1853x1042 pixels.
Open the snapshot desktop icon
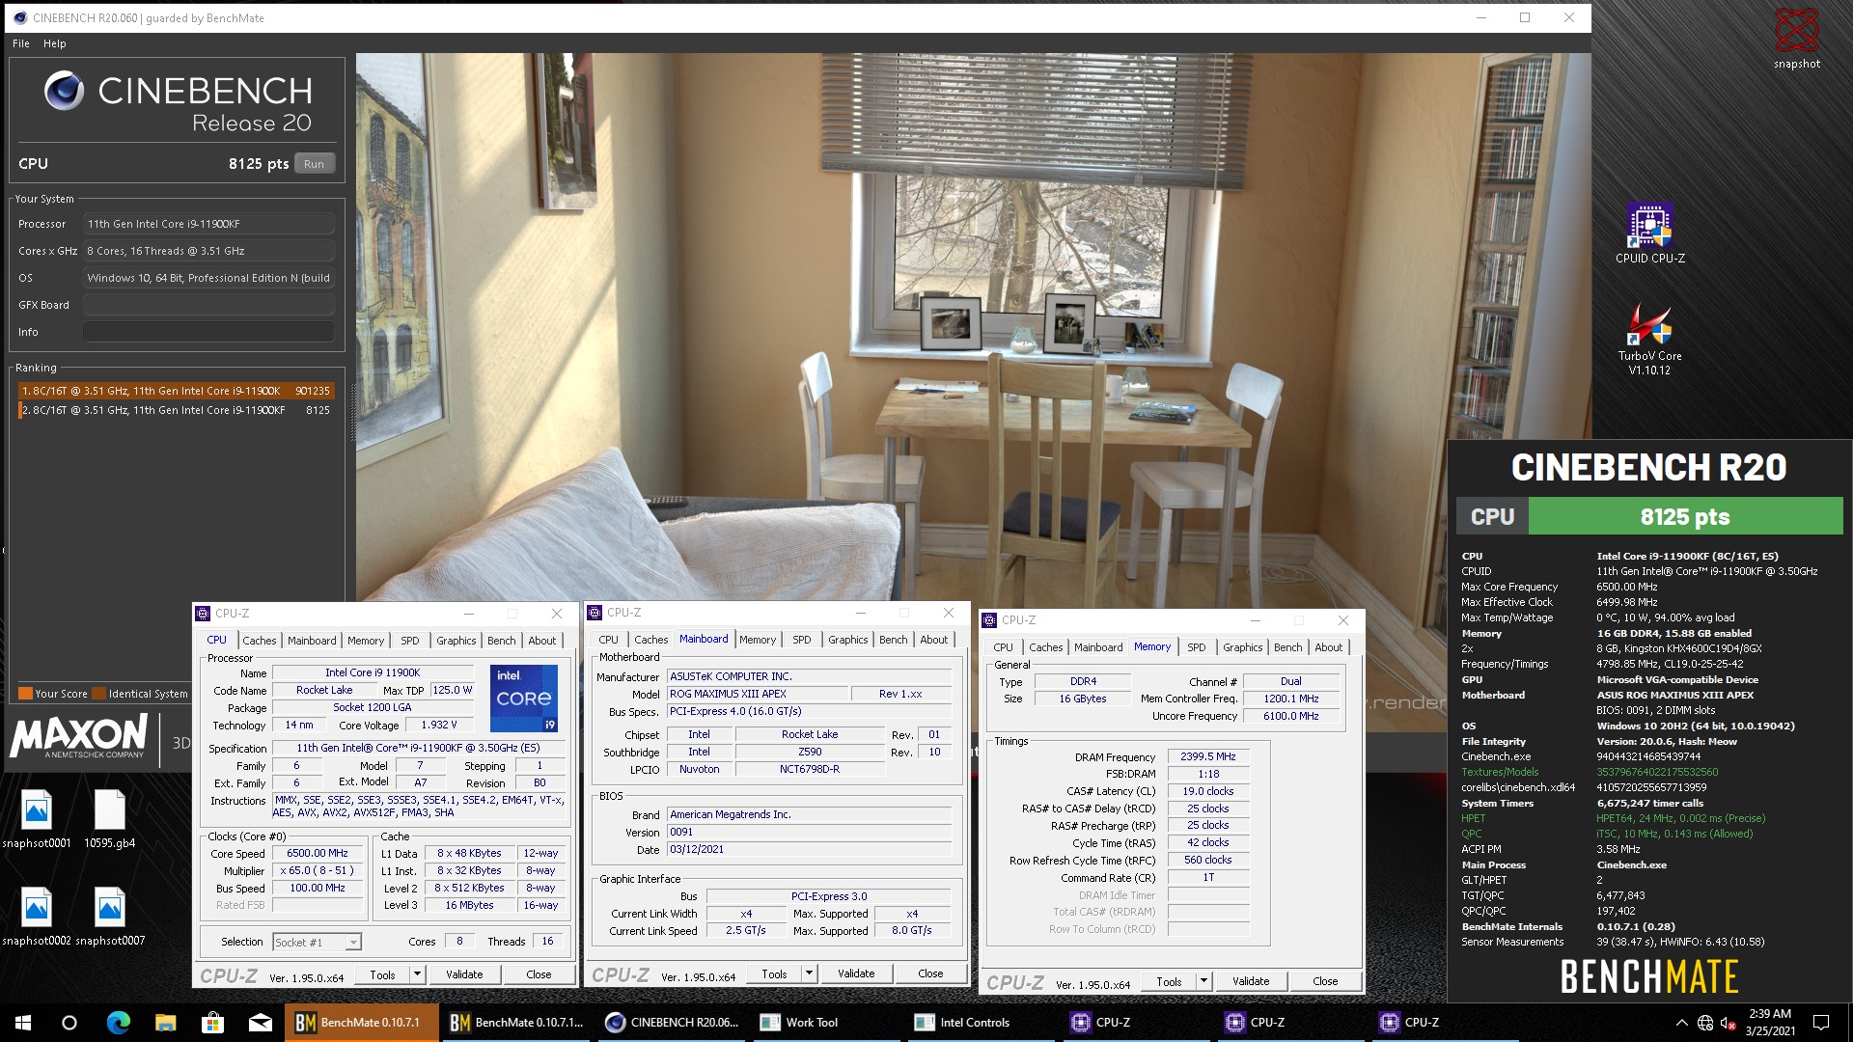pyautogui.click(x=1796, y=39)
